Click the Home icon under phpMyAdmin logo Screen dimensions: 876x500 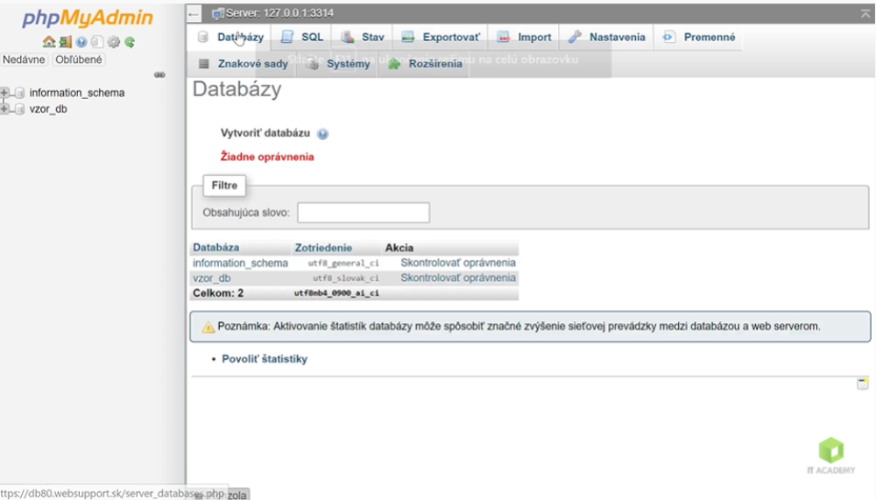click(49, 42)
